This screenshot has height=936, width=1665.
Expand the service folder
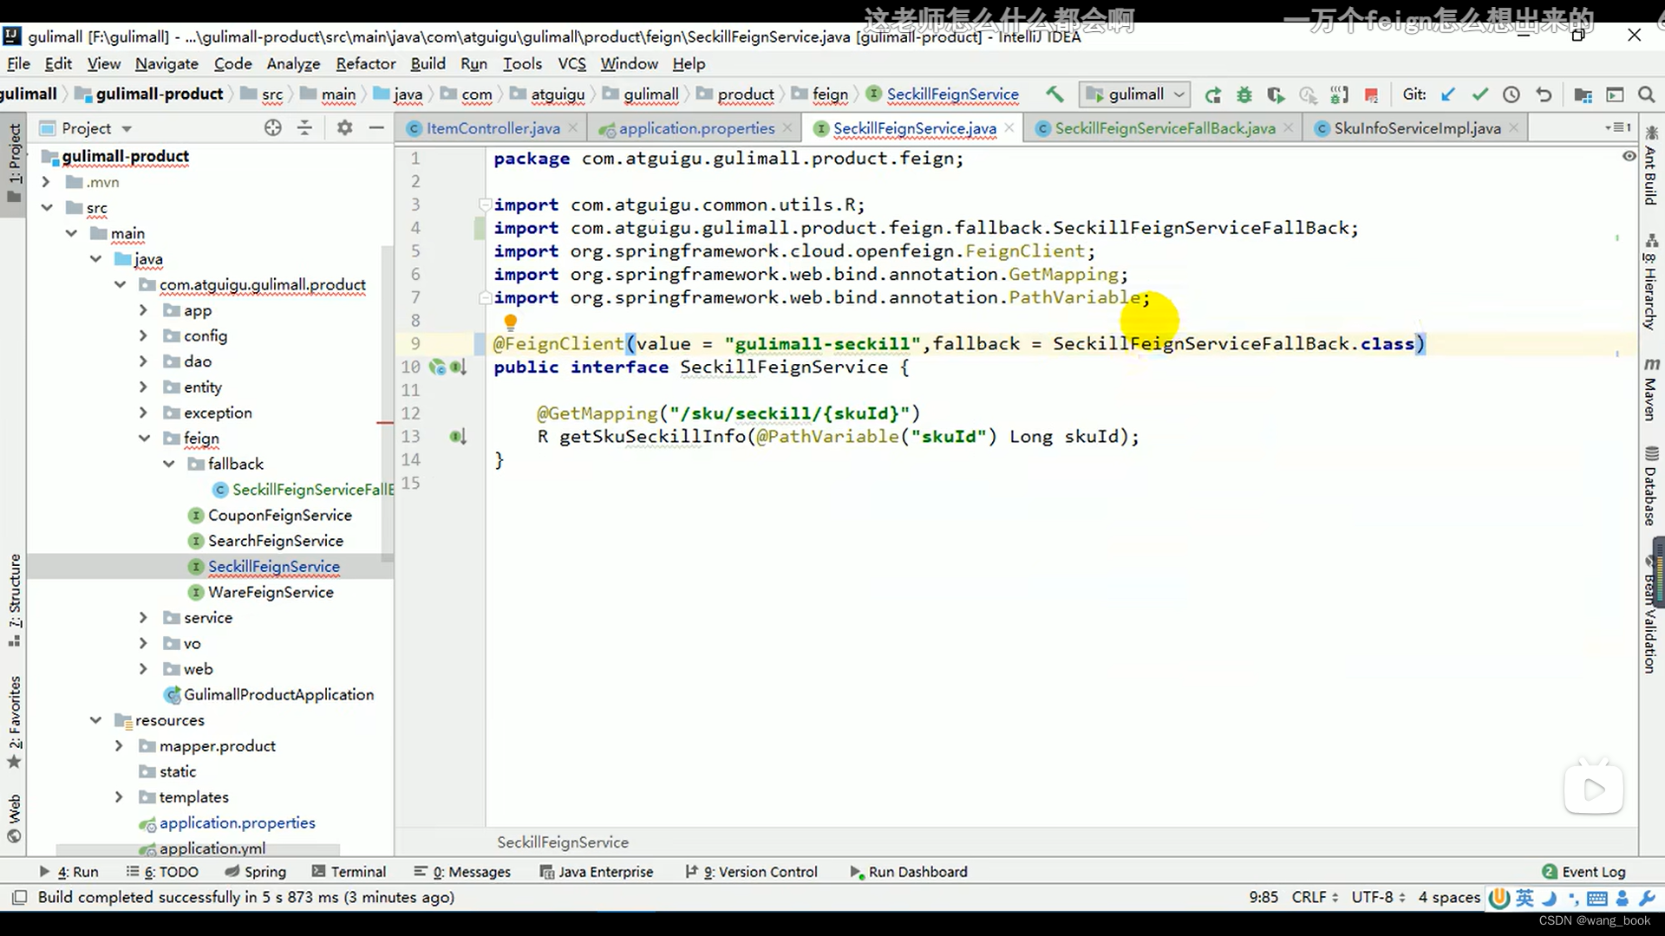(x=144, y=618)
